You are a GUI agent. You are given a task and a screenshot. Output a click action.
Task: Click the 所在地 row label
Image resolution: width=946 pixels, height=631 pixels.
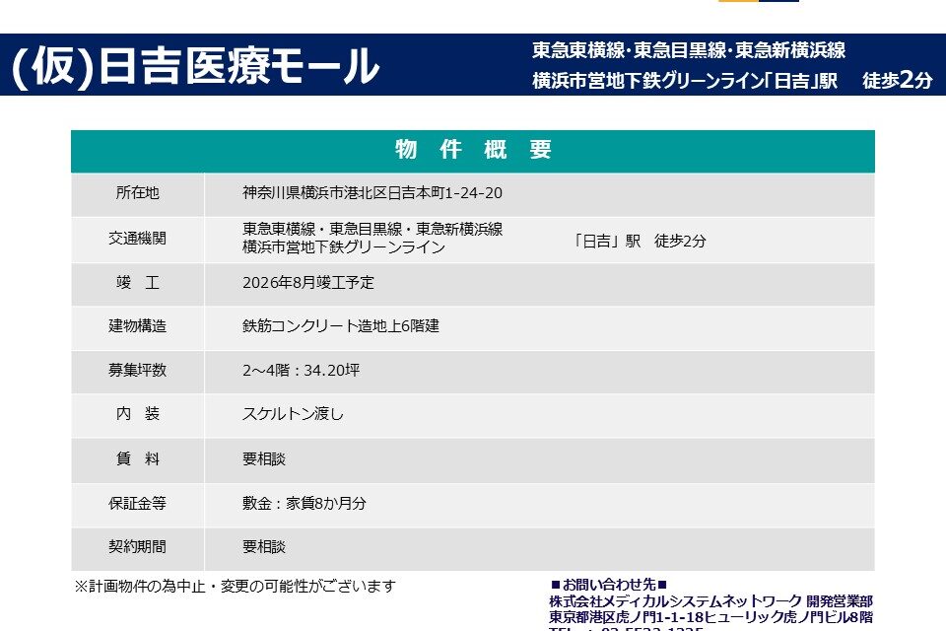(x=137, y=193)
